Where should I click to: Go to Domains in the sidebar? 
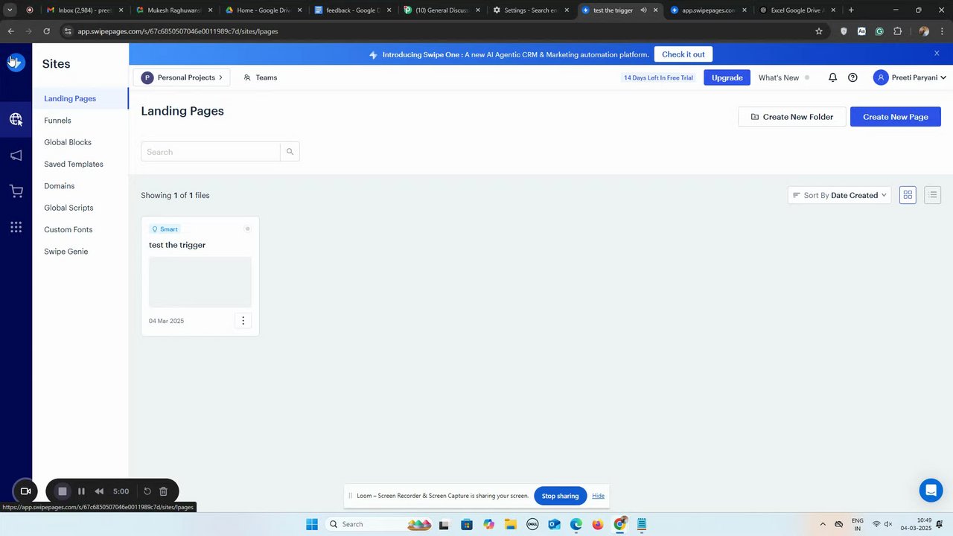(x=60, y=186)
